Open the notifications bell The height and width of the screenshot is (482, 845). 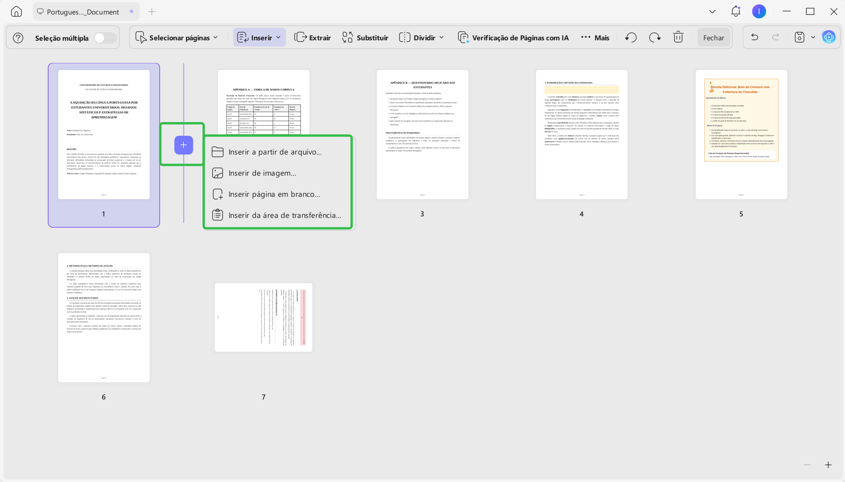(x=736, y=11)
